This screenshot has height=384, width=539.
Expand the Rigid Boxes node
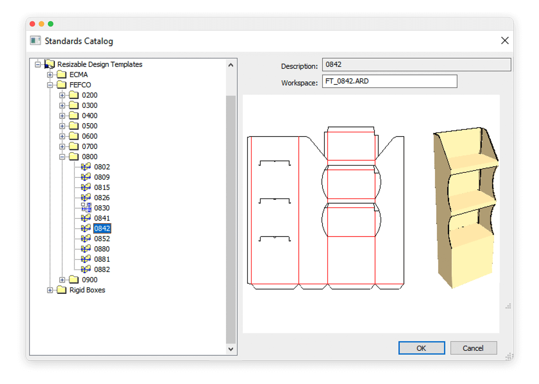pyautogui.click(x=50, y=290)
